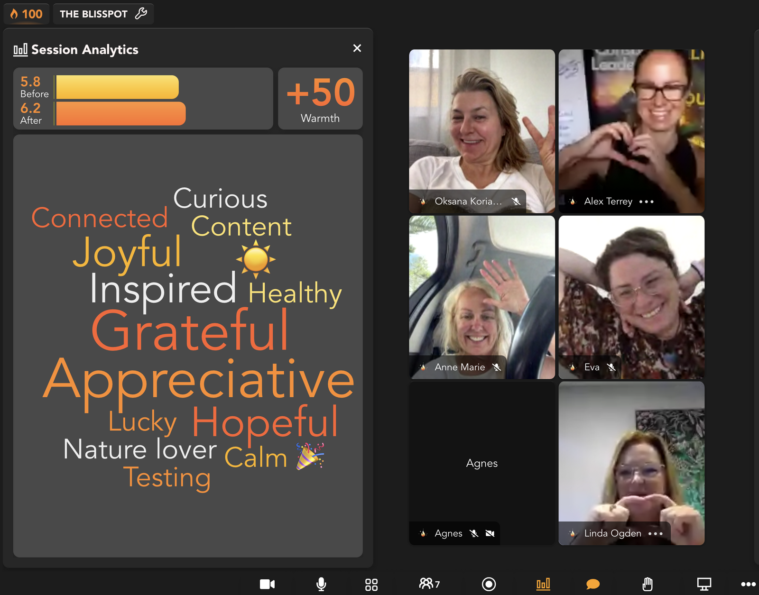Click Agnes's camera-off icon

tap(490, 534)
